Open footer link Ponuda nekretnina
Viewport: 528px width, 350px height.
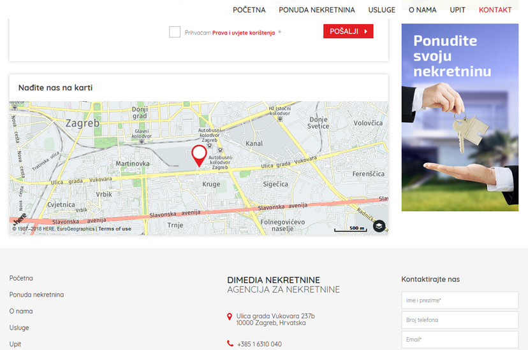(x=36, y=295)
